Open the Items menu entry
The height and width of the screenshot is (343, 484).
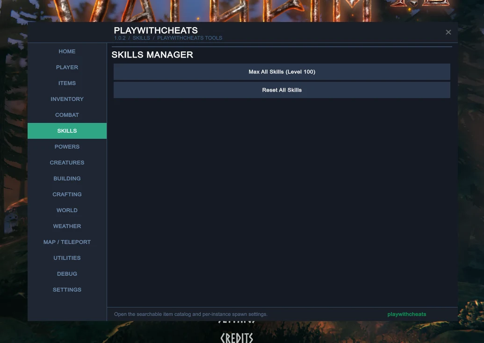coord(67,83)
